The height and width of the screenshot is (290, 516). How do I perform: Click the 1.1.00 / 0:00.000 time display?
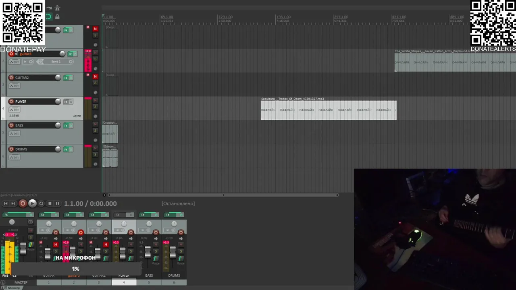(90, 204)
